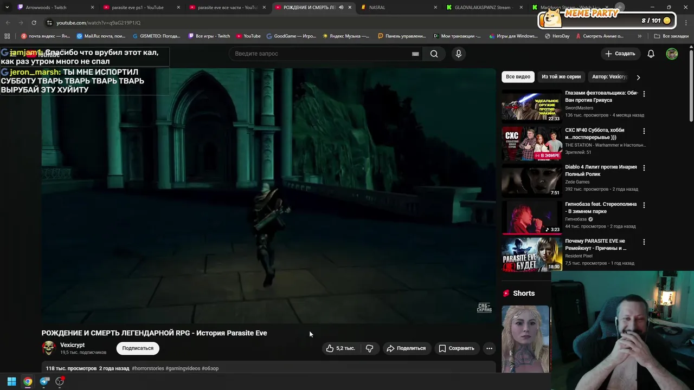Screen dimensions: 694x390
Task: Open options for Почему PARASITE EVE video
Action: tap(644, 242)
